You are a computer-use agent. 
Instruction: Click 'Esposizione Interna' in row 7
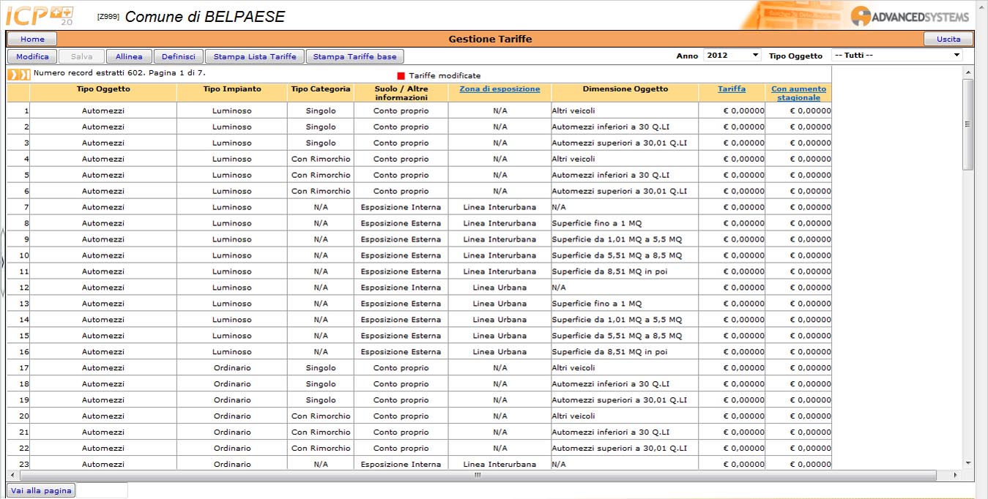(x=401, y=207)
